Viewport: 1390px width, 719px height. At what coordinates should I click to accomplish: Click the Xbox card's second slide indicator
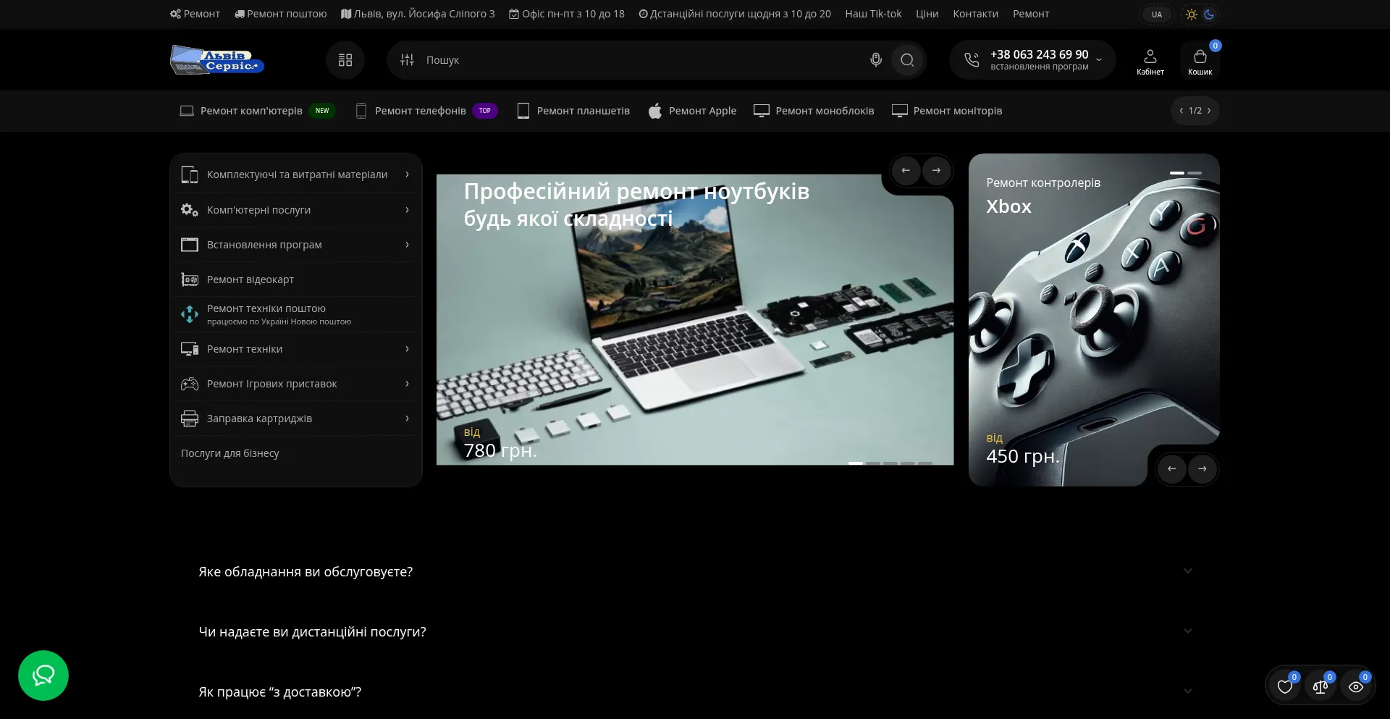click(1195, 173)
